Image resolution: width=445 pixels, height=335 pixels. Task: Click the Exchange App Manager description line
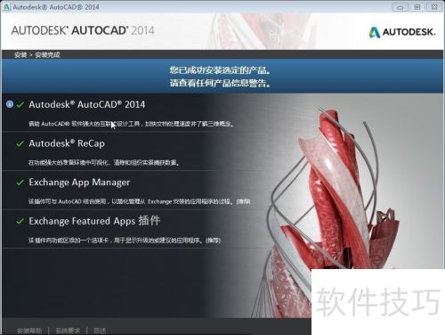[x=139, y=201]
